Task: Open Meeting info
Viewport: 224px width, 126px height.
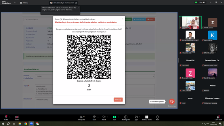Action: pos(126,118)
